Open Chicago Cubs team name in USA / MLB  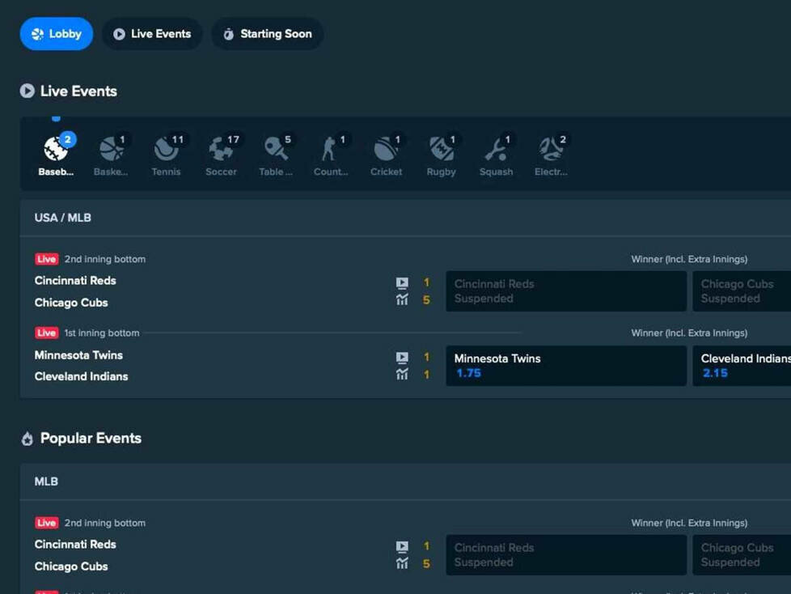(71, 303)
